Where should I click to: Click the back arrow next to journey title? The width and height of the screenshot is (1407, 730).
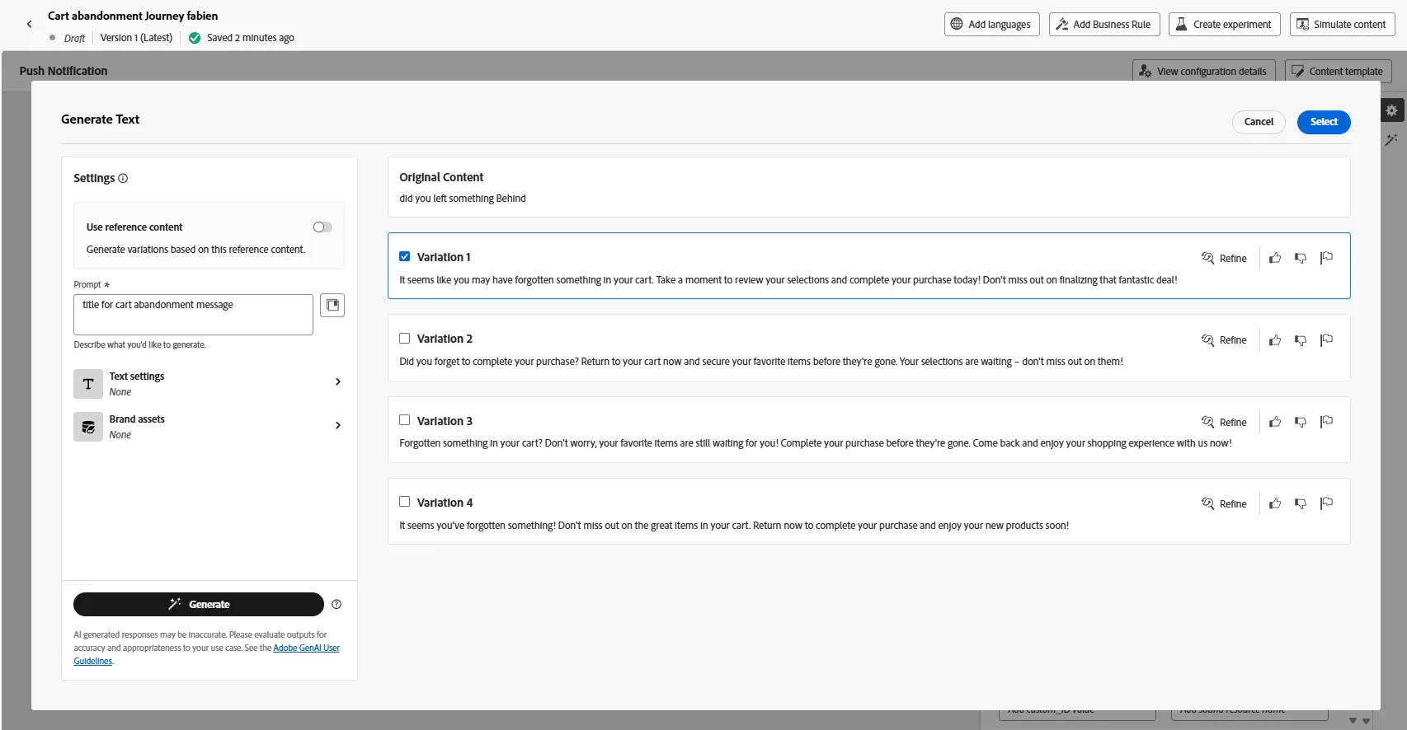(30, 25)
